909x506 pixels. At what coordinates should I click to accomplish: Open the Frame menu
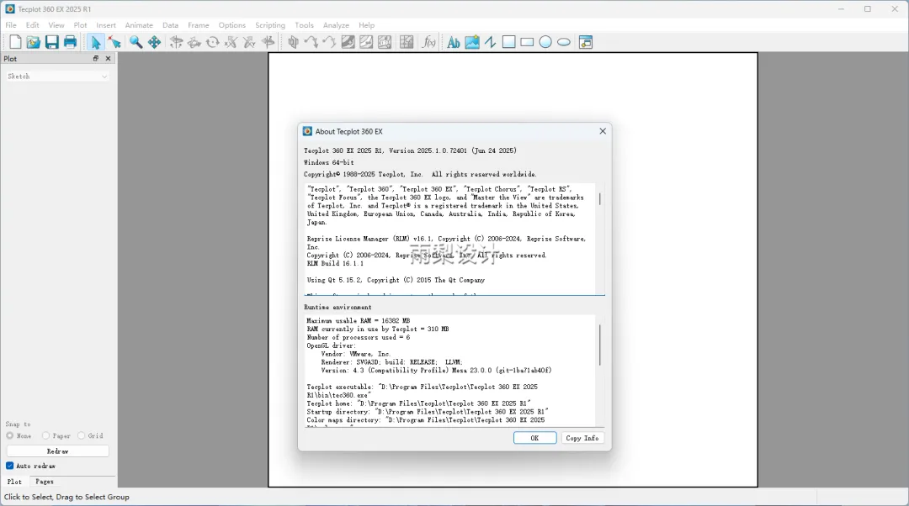pos(199,25)
